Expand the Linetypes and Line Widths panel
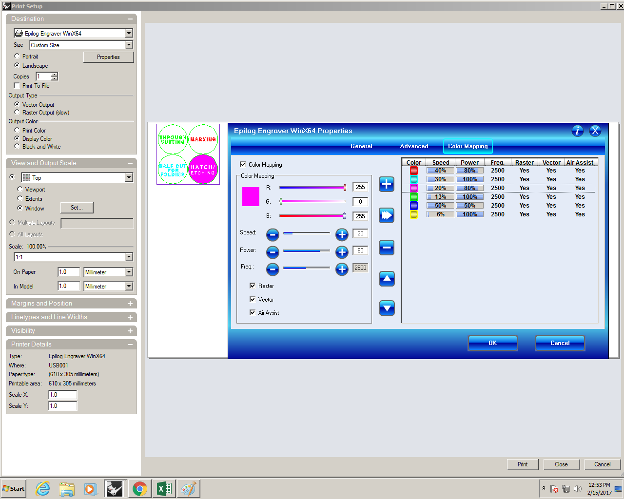This screenshot has height=499, width=624. [130, 317]
